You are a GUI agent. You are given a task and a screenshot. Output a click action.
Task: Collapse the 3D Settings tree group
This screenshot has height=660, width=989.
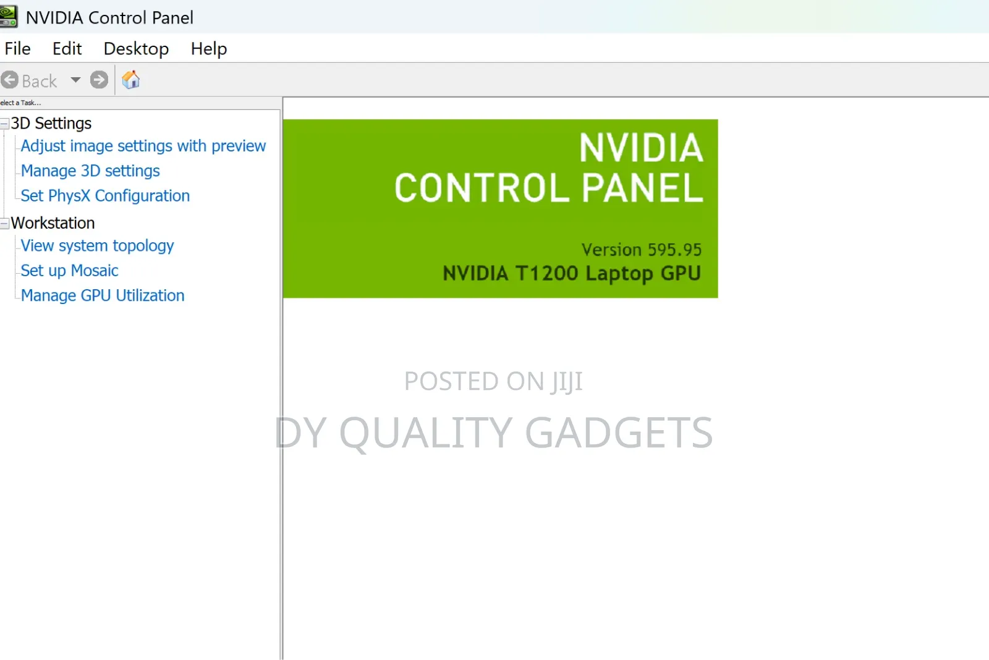(x=4, y=124)
